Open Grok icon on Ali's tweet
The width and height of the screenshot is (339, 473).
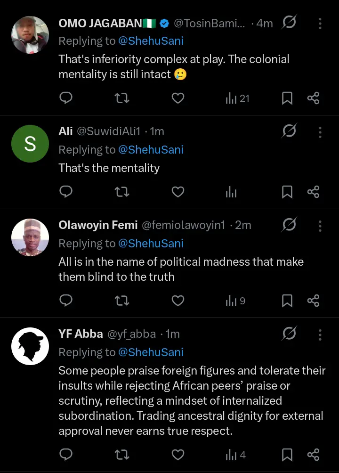(x=289, y=131)
